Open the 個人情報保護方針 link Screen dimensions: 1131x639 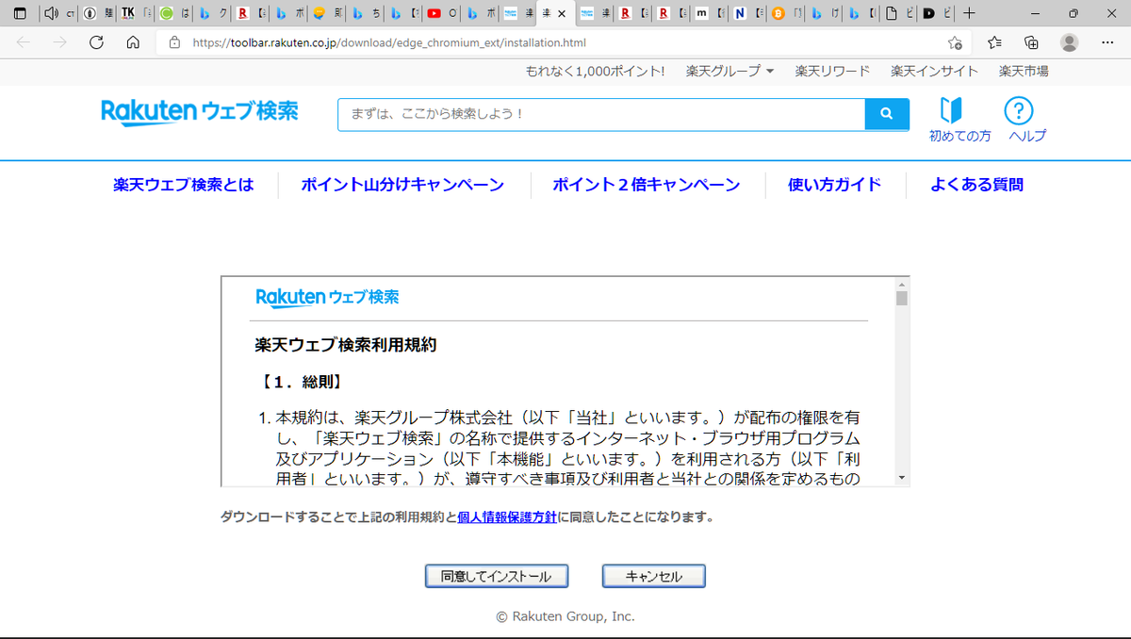[507, 517]
